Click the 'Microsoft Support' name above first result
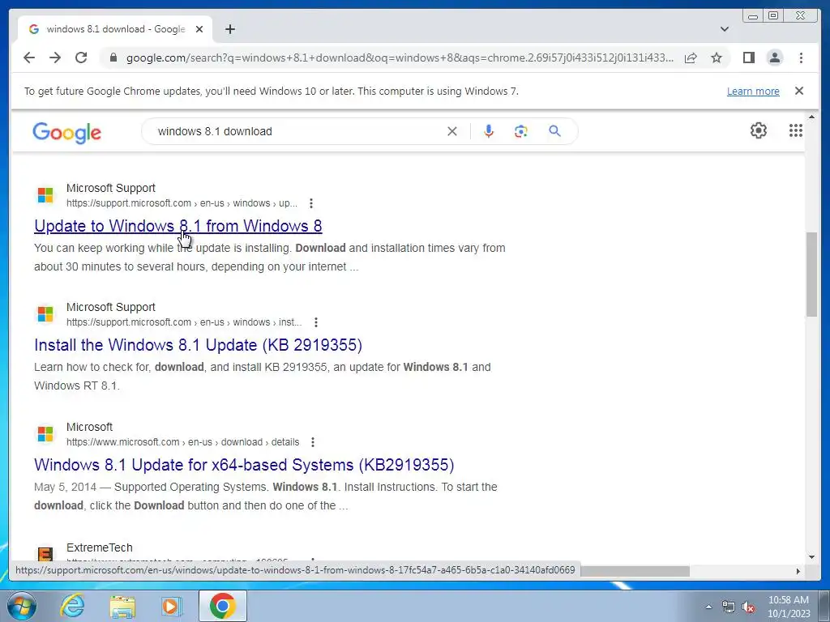 [x=110, y=188]
